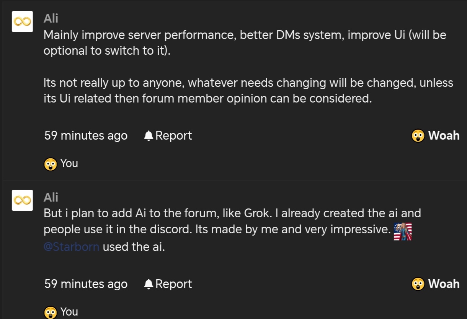Click the timestamp on the server performance post
Screen dimensions: 467x319
point(86,136)
